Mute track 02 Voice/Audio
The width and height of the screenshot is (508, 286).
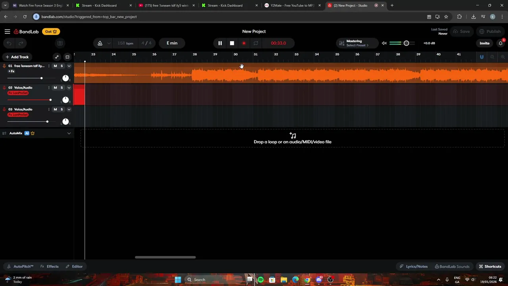[x=55, y=87]
